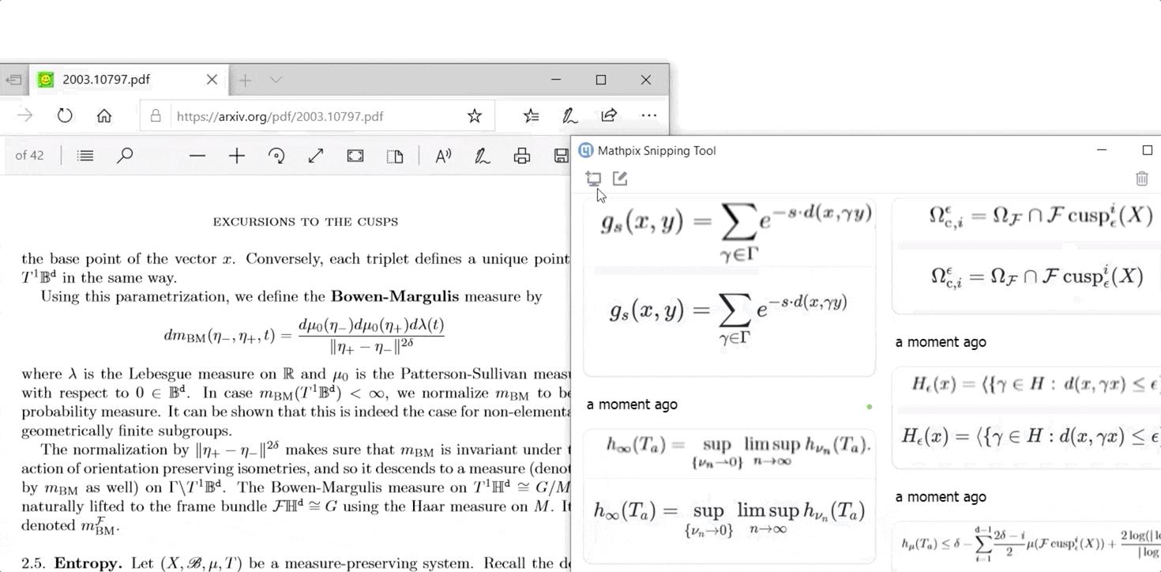Image resolution: width=1161 pixels, height=572 pixels.
Task: Open the Mathpix draw/edit snip tool
Action: [620, 179]
